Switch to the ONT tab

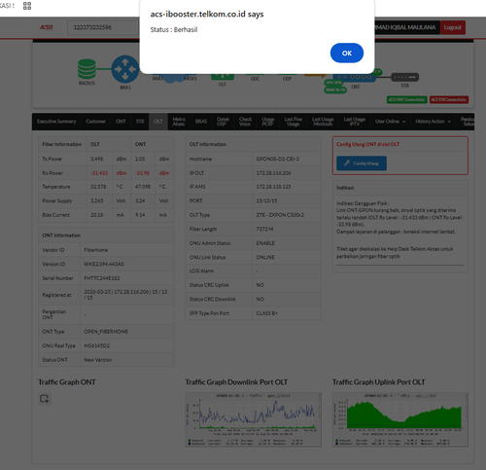tap(121, 122)
